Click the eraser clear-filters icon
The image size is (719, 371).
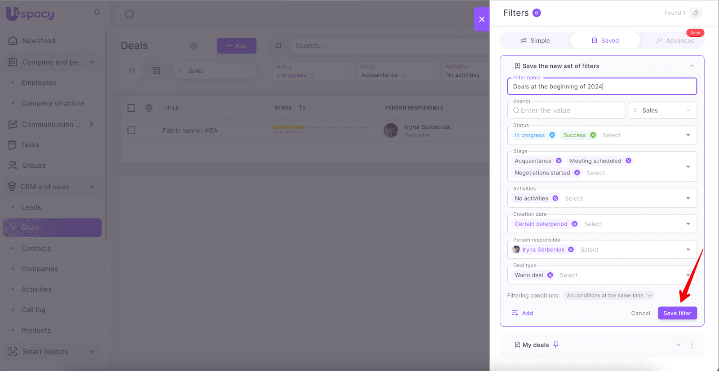tap(695, 13)
